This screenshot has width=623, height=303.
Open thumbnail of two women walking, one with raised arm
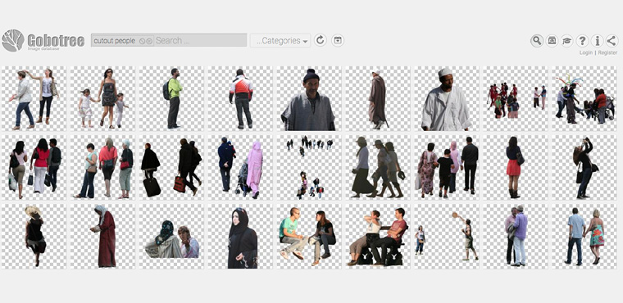point(34,98)
